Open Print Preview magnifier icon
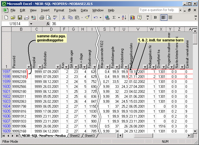Screen dimensions: 199x145 tap(49, 17)
